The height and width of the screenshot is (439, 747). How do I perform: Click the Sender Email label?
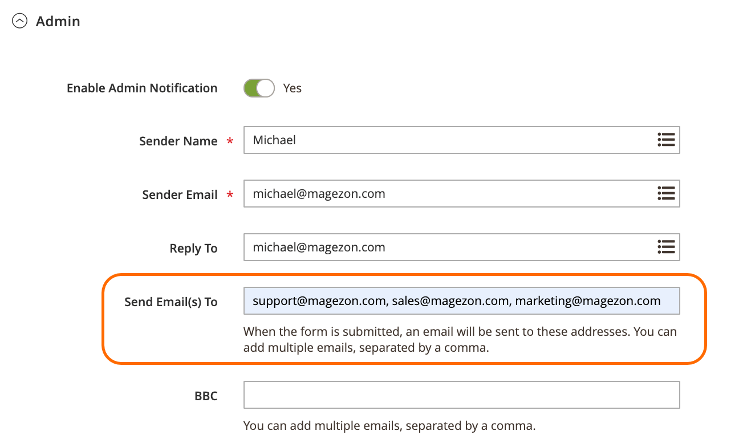click(180, 195)
